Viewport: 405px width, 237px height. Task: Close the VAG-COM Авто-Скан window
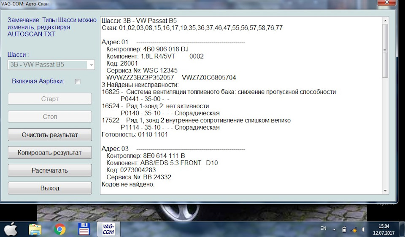tap(387, 3)
